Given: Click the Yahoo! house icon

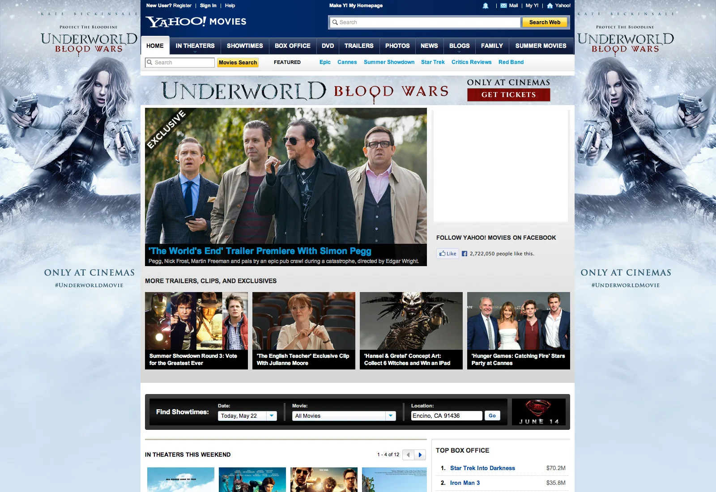Looking at the screenshot, I should [549, 5].
